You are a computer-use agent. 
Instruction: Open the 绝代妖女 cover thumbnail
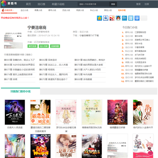[143, 112]
